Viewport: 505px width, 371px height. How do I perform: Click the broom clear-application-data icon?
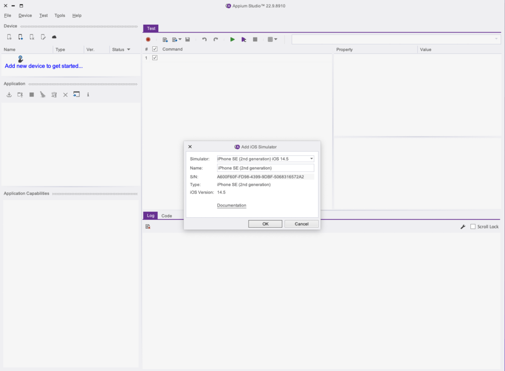coord(43,95)
